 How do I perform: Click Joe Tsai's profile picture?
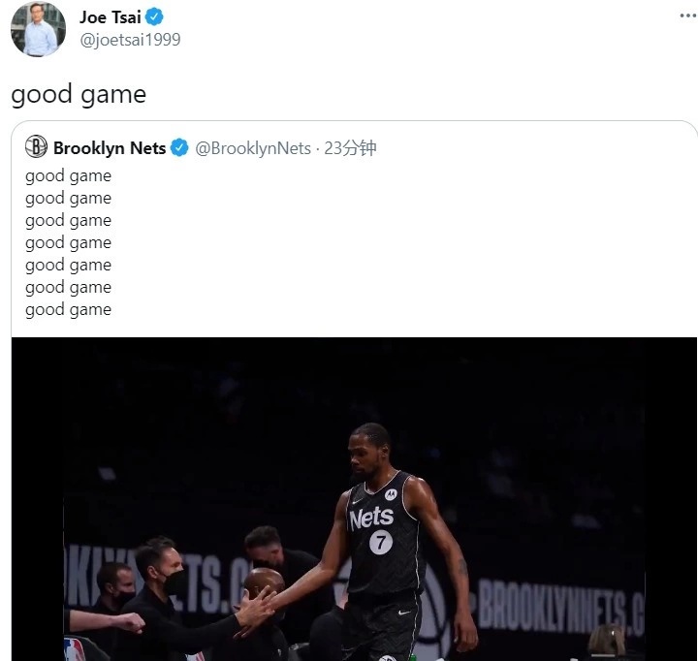coord(38,29)
